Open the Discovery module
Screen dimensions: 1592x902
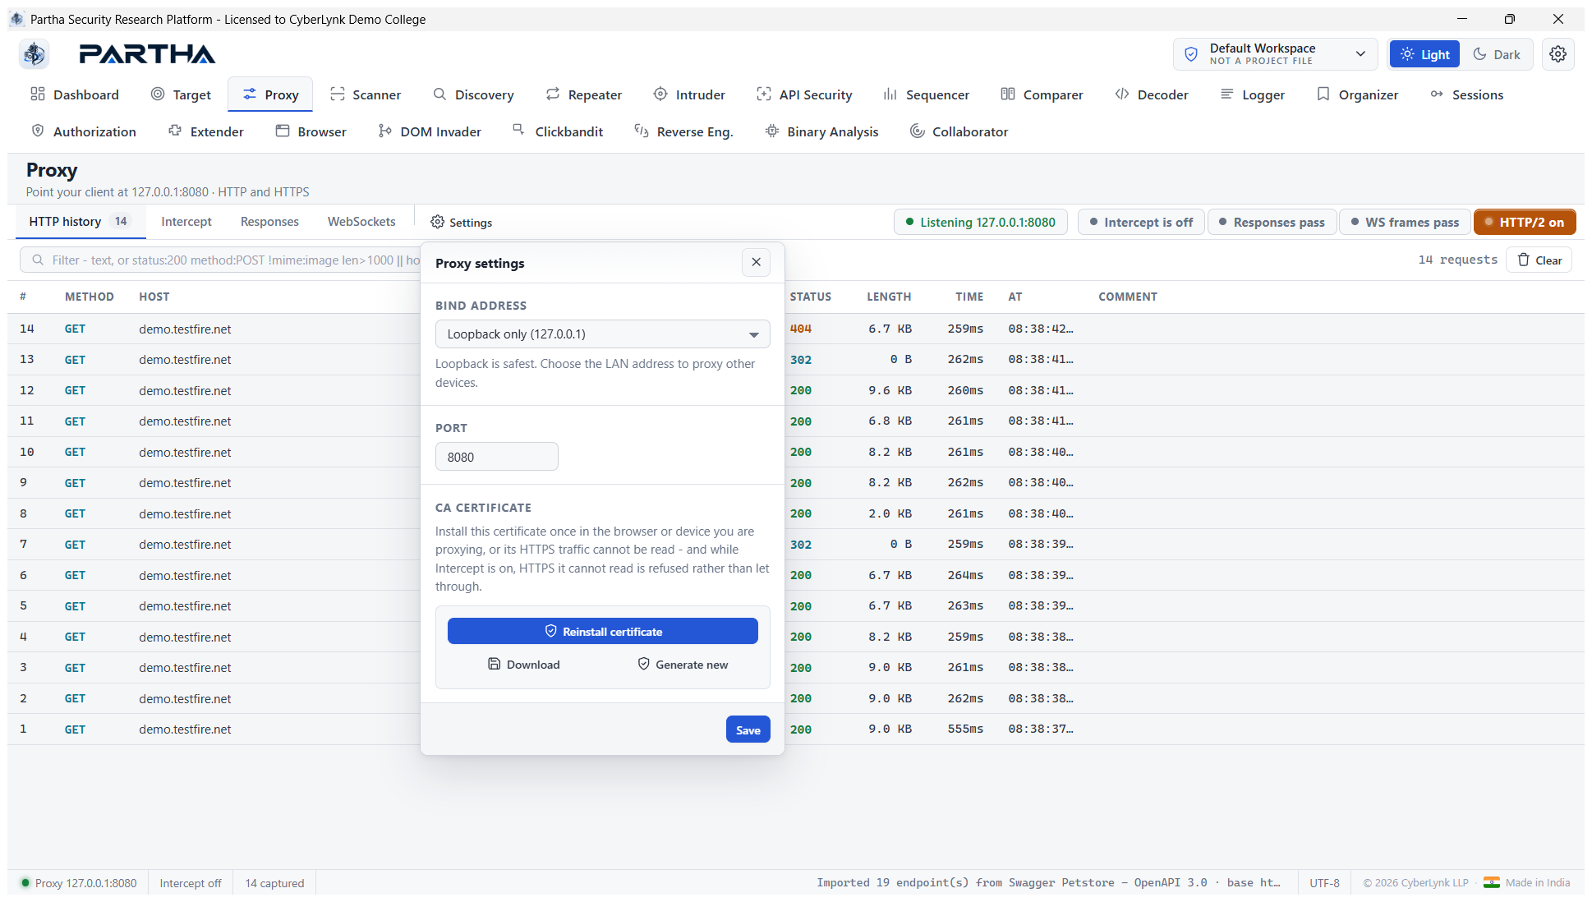(473, 94)
